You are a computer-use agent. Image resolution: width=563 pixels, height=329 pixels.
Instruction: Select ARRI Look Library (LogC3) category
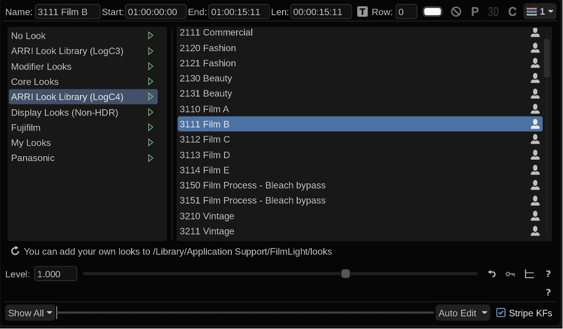[x=83, y=51]
